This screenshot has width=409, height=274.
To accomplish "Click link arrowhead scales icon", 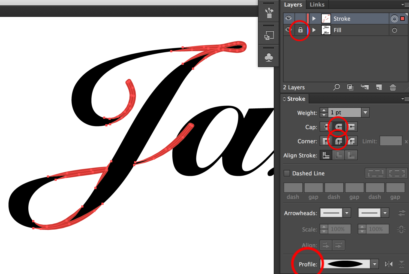I will 401,229.
